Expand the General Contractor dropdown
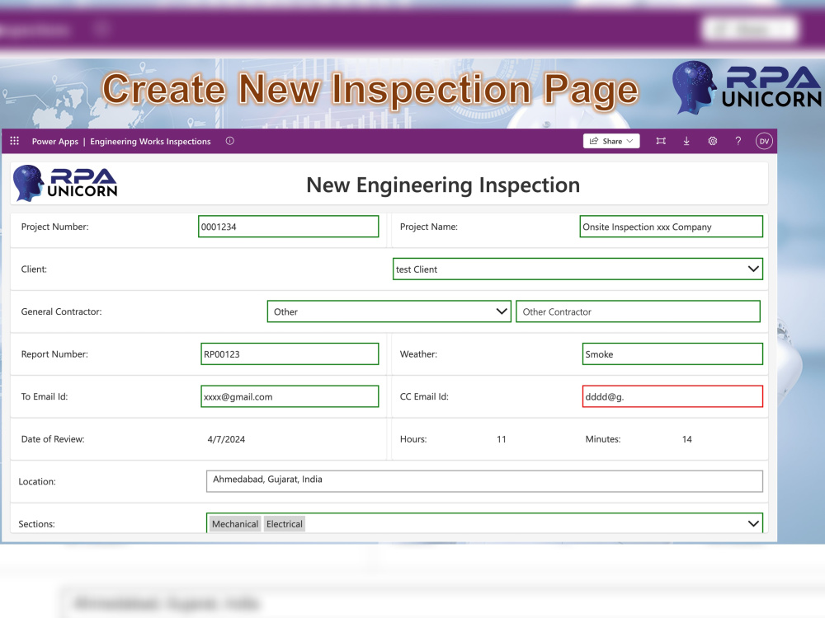Image resolution: width=825 pixels, height=618 pixels. [x=389, y=311]
